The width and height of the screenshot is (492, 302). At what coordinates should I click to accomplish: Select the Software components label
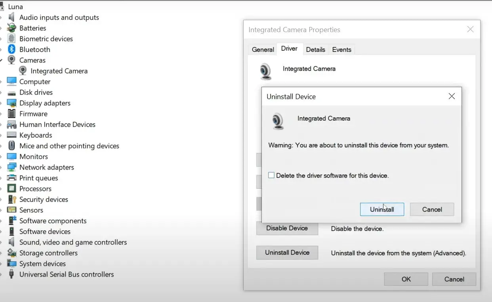click(53, 221)
